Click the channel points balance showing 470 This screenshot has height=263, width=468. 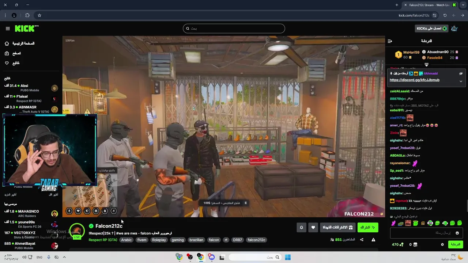[x=397, y=245]
